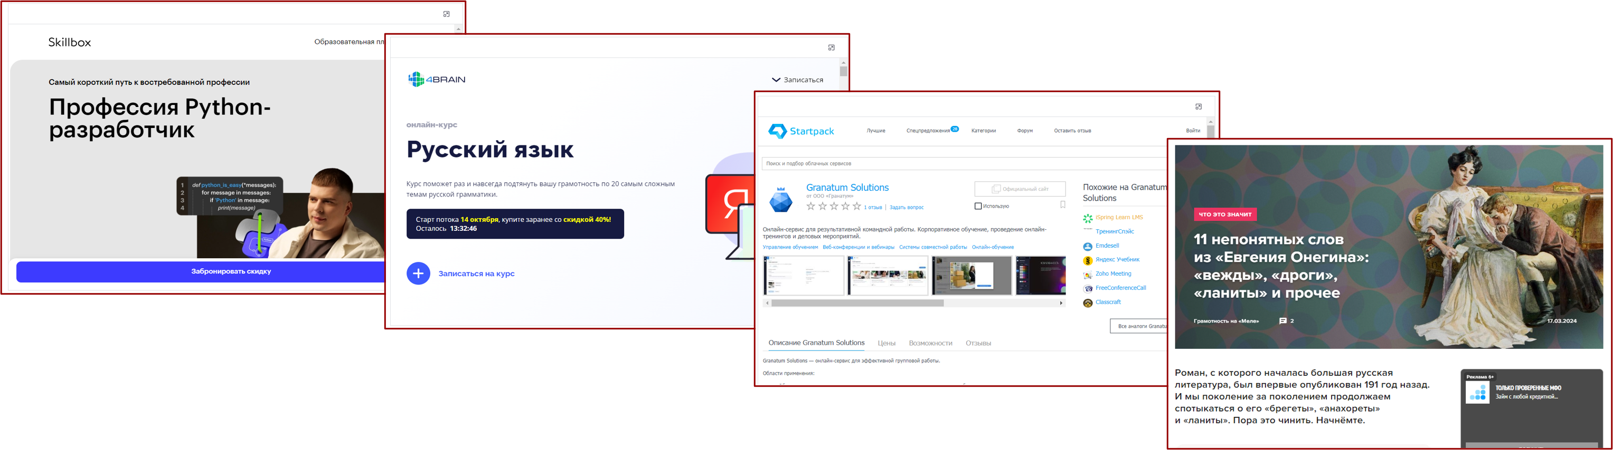Open the Форум menu item

click(1025, 131)
